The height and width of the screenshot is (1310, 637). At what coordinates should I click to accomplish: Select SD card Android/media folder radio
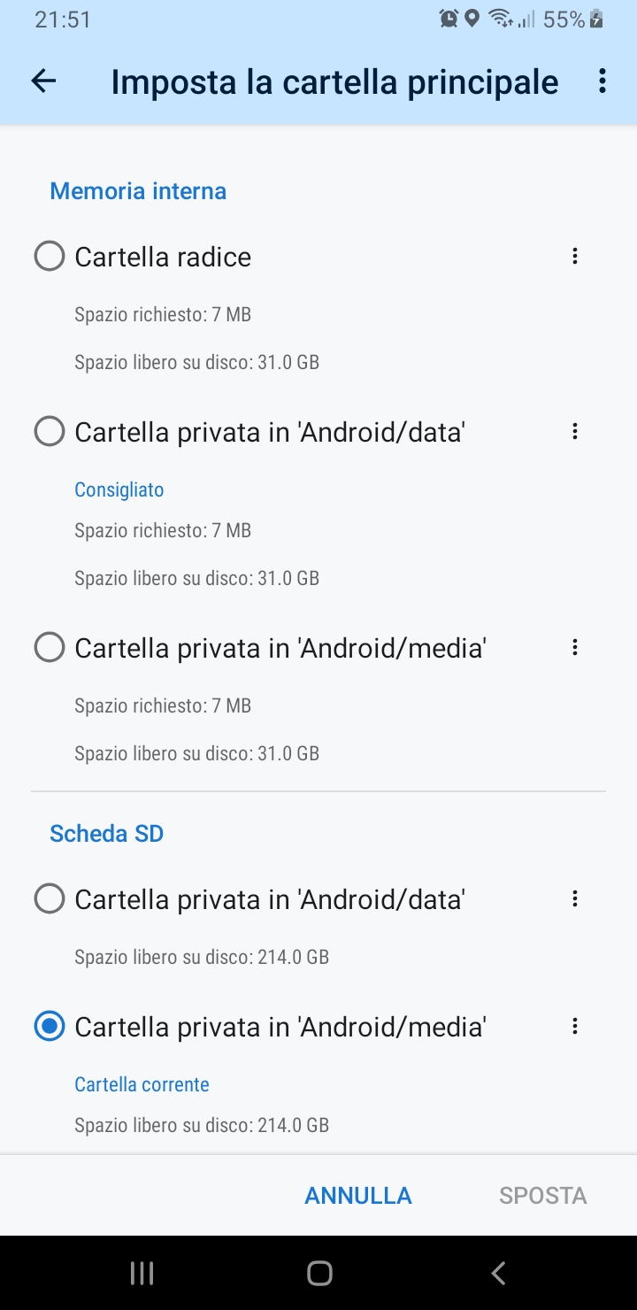click(49, 1027)
